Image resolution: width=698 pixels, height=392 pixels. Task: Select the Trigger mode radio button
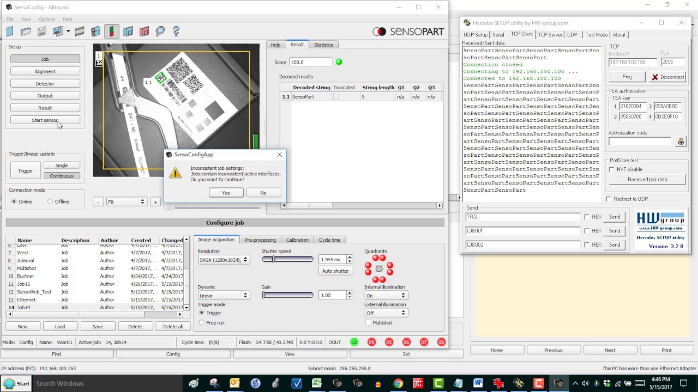(202, 313)
